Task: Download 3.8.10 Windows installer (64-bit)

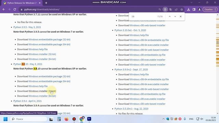Action: [42, 96]
